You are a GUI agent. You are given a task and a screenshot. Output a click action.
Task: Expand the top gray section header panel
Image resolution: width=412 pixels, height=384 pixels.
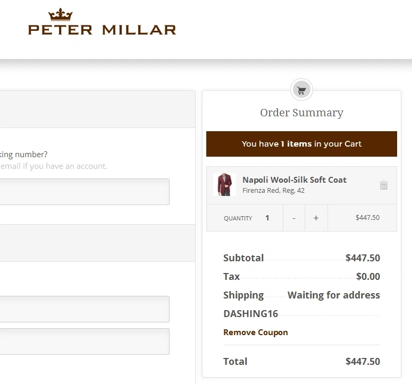tap(97, 109)
